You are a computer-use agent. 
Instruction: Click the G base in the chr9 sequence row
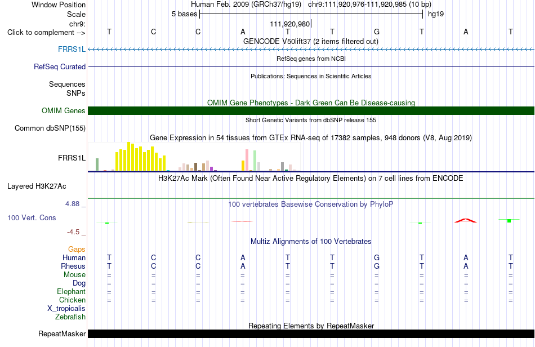click(x=377, y=32)
